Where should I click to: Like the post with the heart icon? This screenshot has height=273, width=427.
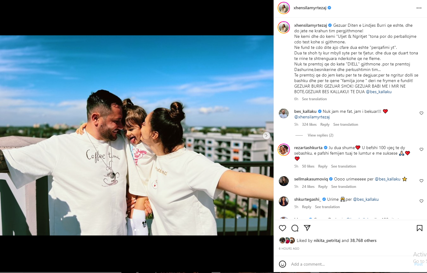(x=283, y=228)
